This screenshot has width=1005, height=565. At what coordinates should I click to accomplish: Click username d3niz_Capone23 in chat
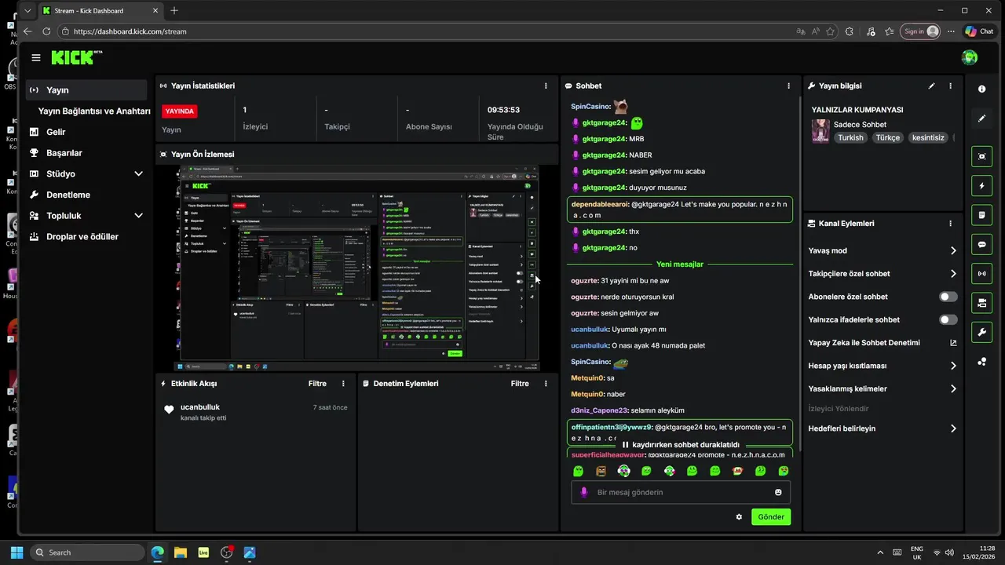pyautogui.click(x=599, y=410)
